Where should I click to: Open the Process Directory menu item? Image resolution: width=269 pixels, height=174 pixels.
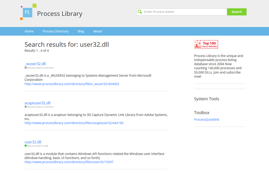point(56,31)
